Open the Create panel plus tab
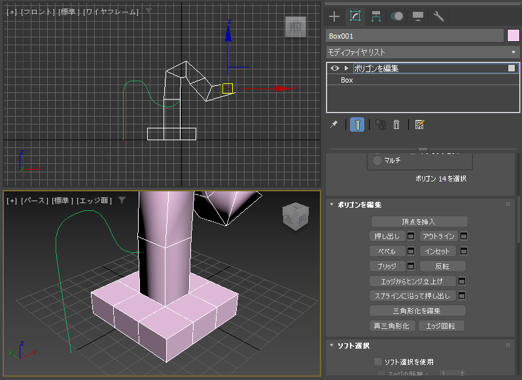 tap(334, 16)
